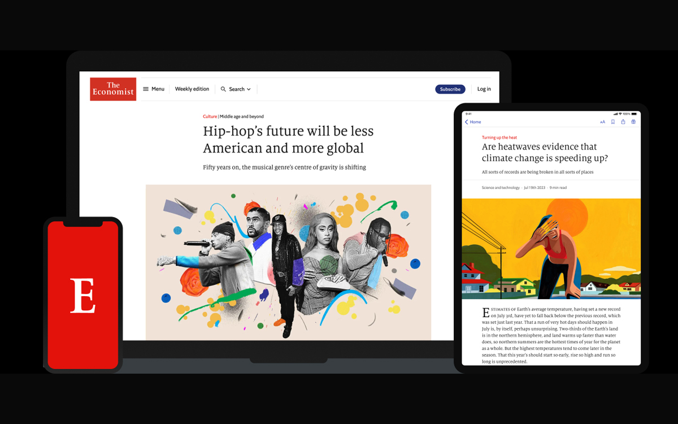Open the Culture section link
Screen dimensions: 678x424
pyautogui.click(x=210, y=116)
